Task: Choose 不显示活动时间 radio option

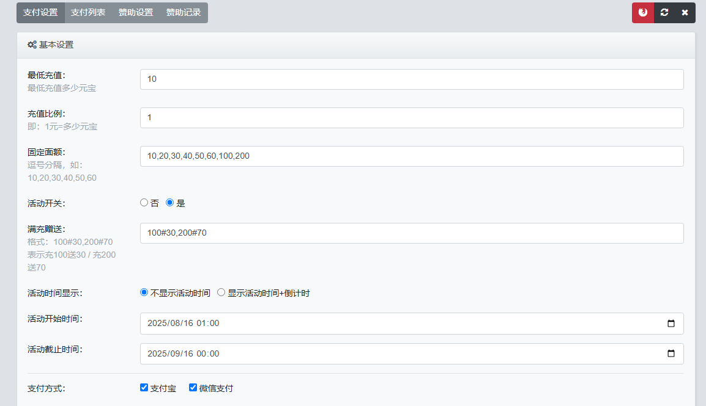Action: 144,292
